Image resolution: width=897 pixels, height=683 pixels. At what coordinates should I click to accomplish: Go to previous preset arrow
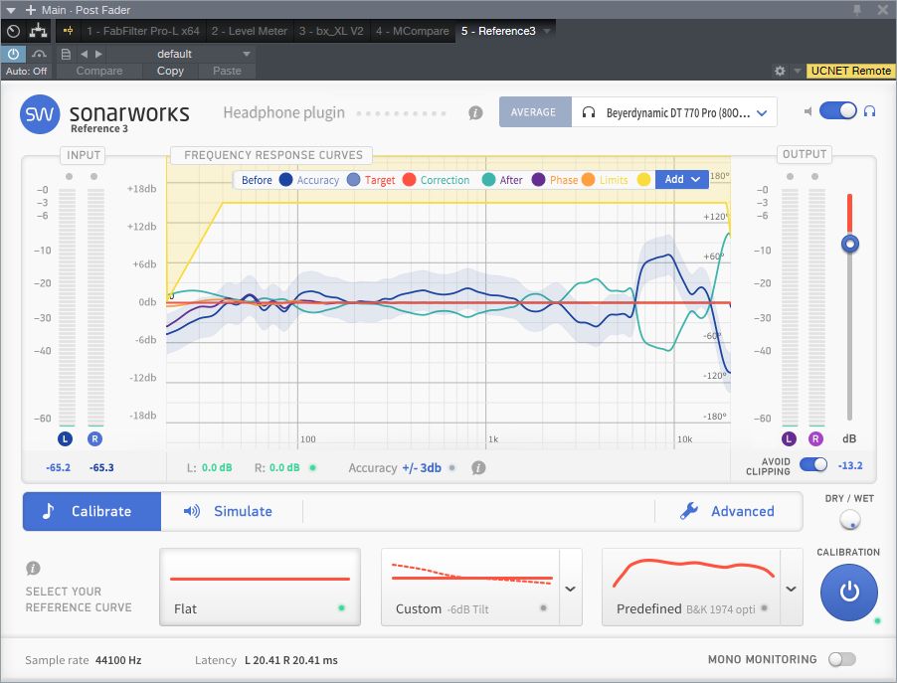pos(85,54)
